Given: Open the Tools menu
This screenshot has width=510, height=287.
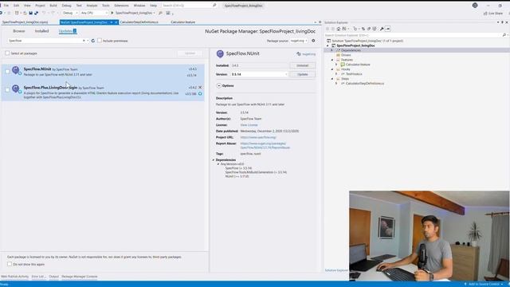Looking at the screenshot, I should click(x=106, y=6).
